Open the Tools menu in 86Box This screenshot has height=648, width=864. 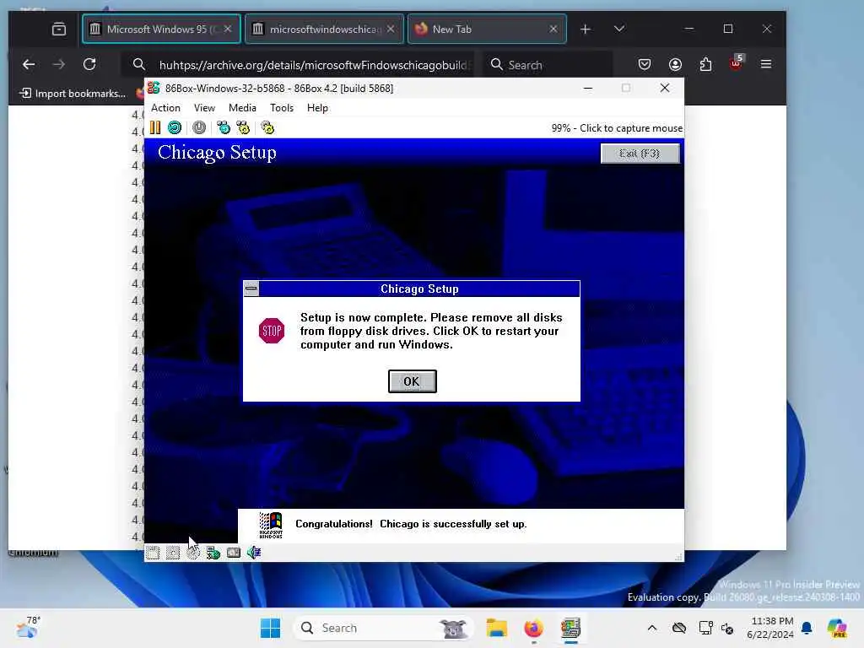point(282,108)
